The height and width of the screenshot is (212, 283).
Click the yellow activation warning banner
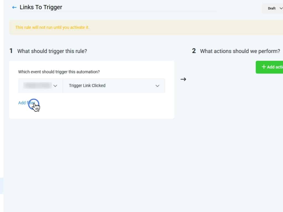point(138,27)
